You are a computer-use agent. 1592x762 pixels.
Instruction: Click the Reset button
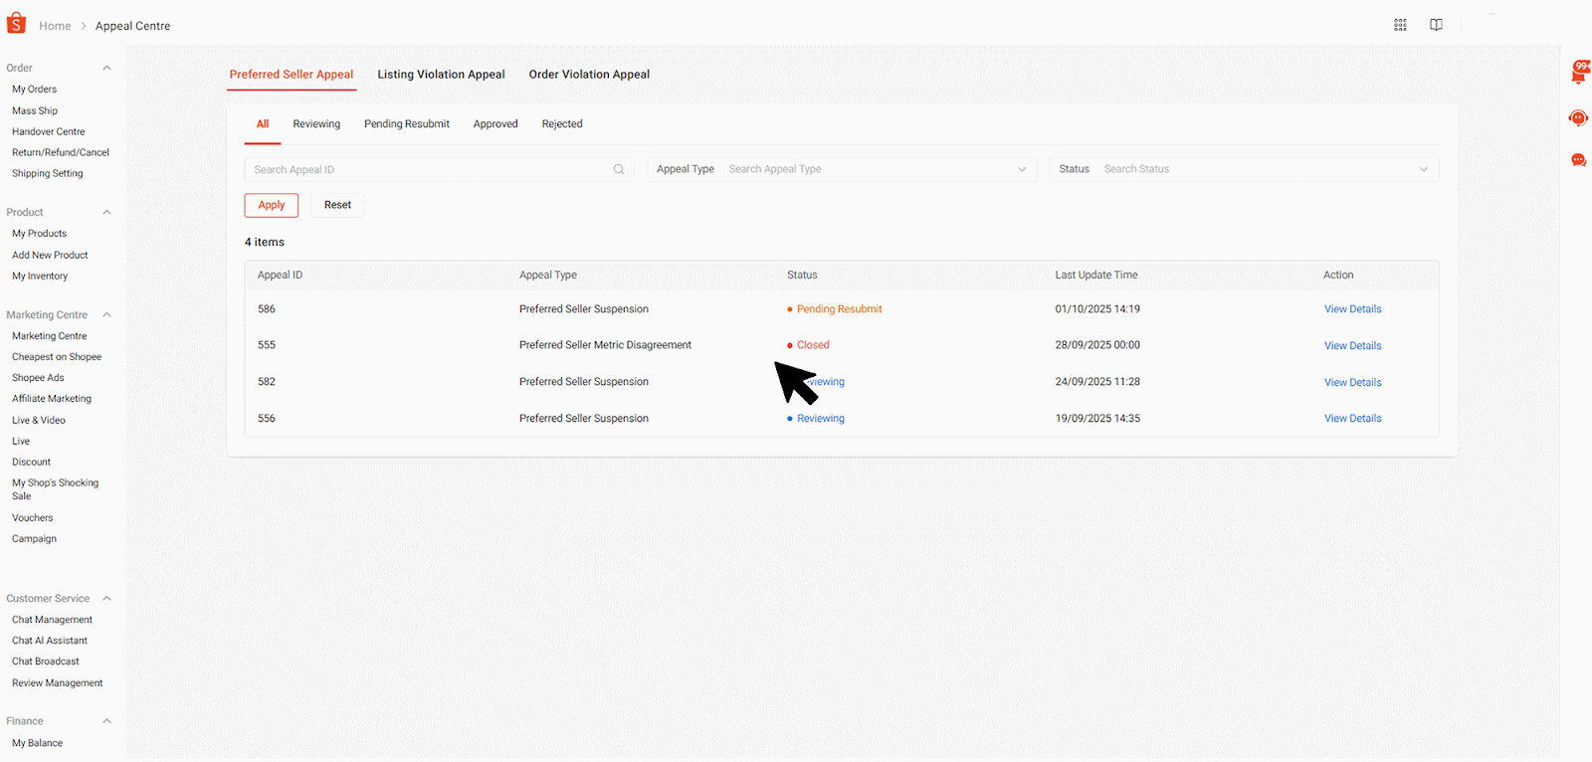(x=337, y=205)
